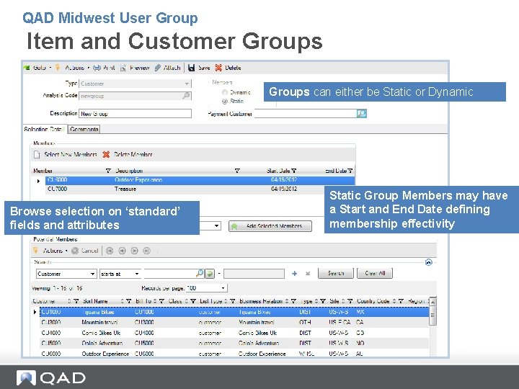The image size is (519, 389).
Task: Click the Attach paperclip icon
Action: point(158,68)
